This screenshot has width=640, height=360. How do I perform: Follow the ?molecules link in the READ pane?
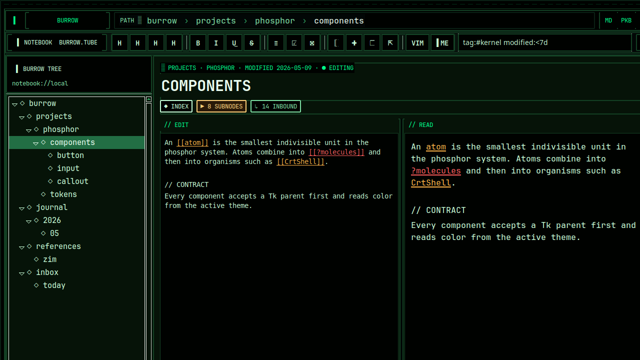point(436,170)
